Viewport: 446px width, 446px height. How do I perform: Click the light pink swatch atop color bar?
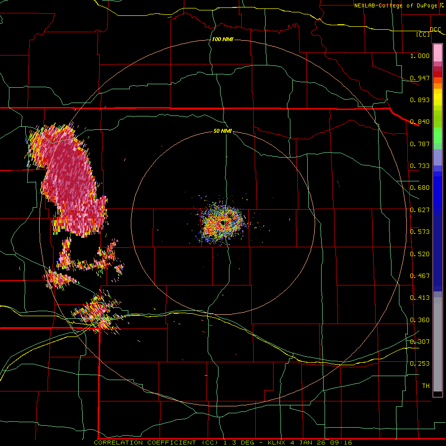tap(438, 53)
